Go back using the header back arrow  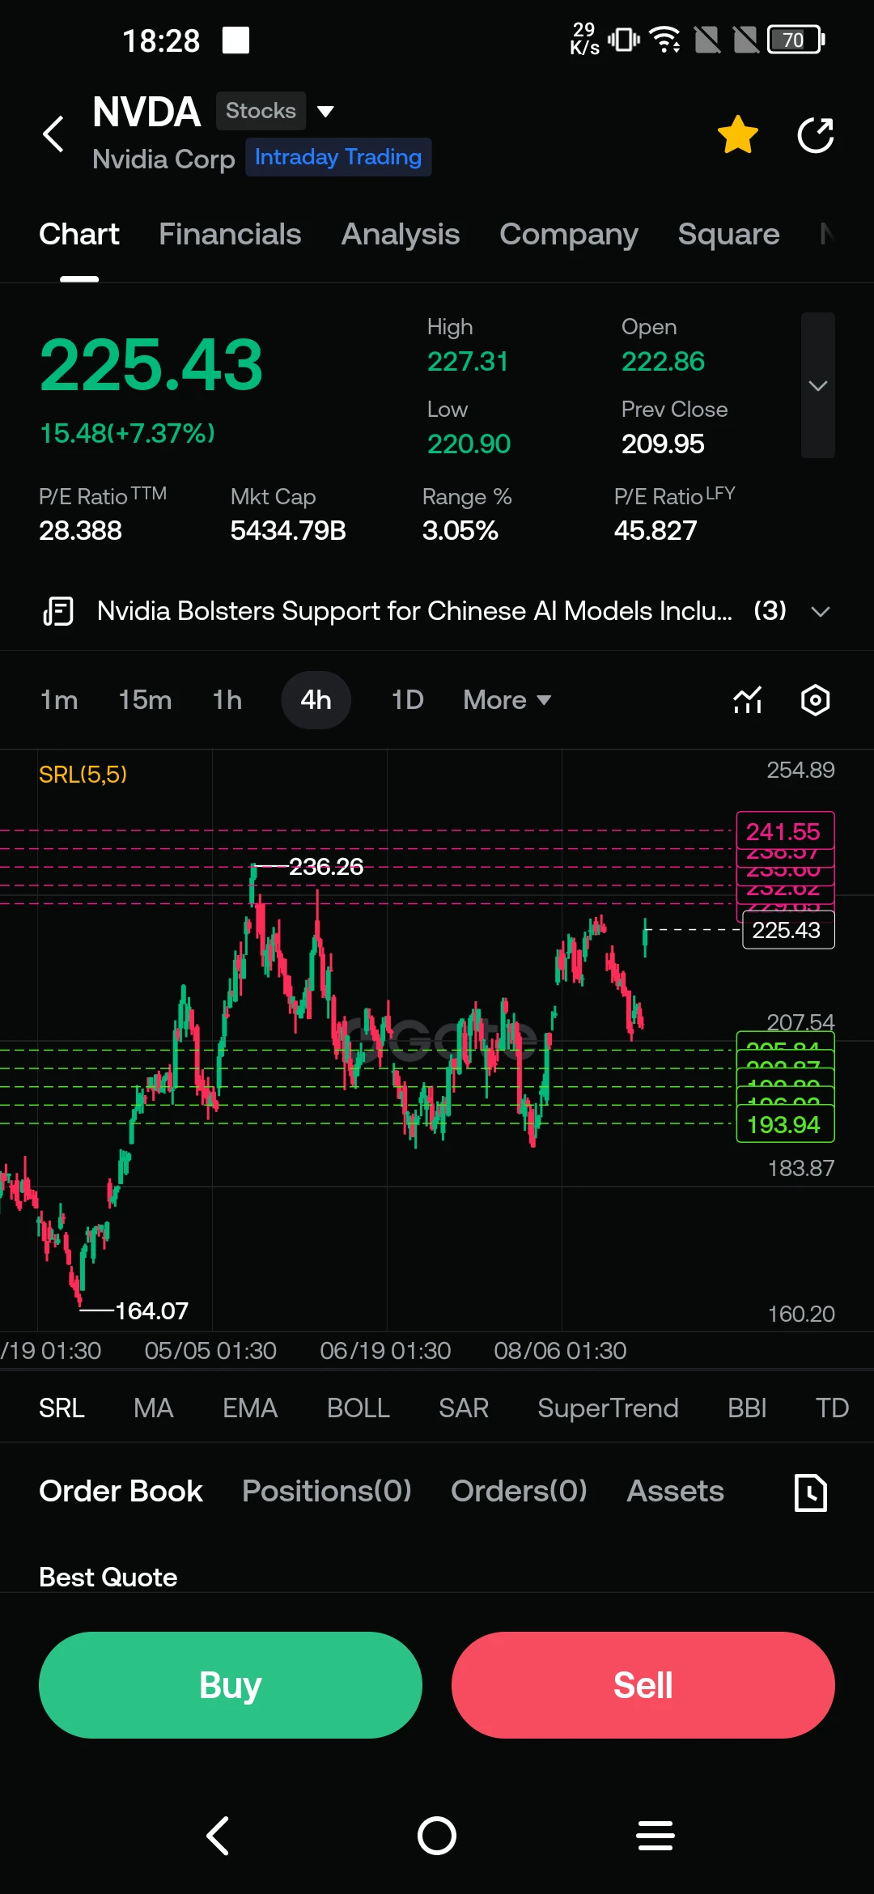pos(53,134)
